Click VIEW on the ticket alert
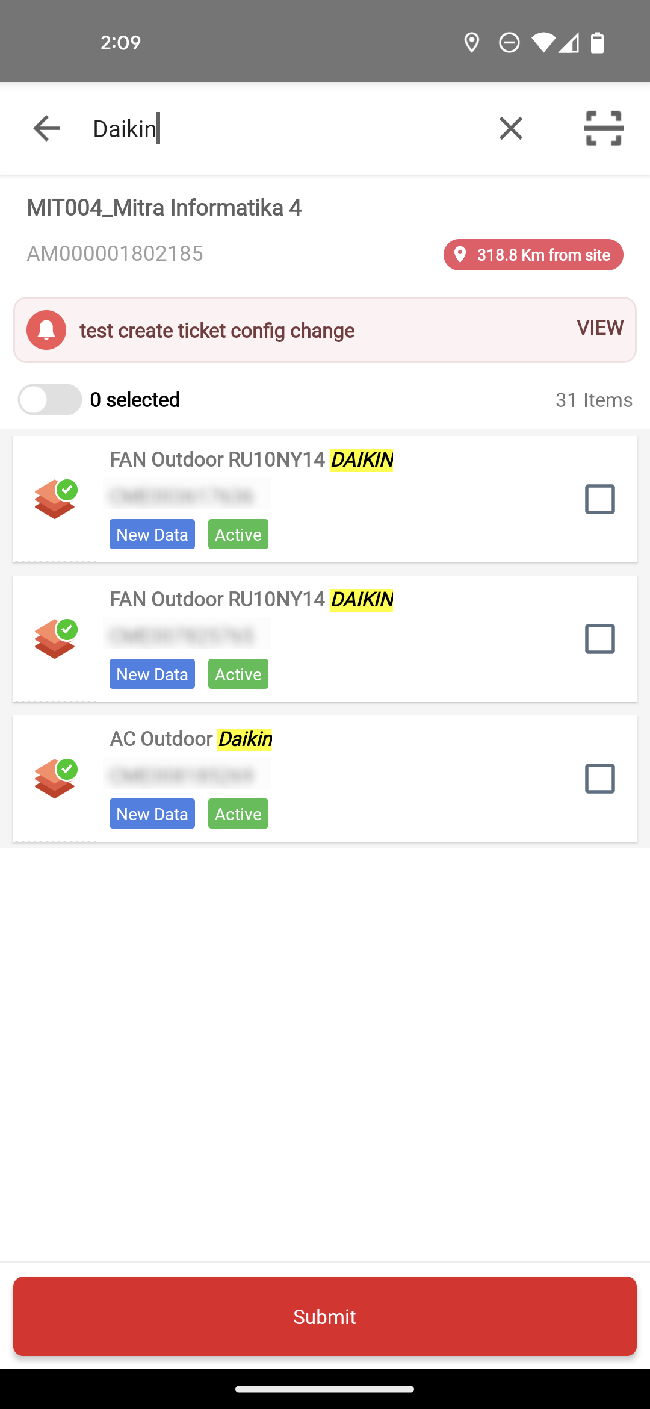 [600, 328]
